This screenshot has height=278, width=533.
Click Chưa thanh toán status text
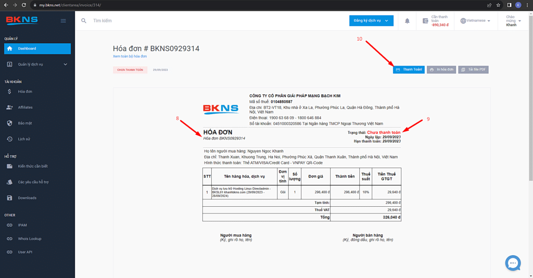(384, 133)
